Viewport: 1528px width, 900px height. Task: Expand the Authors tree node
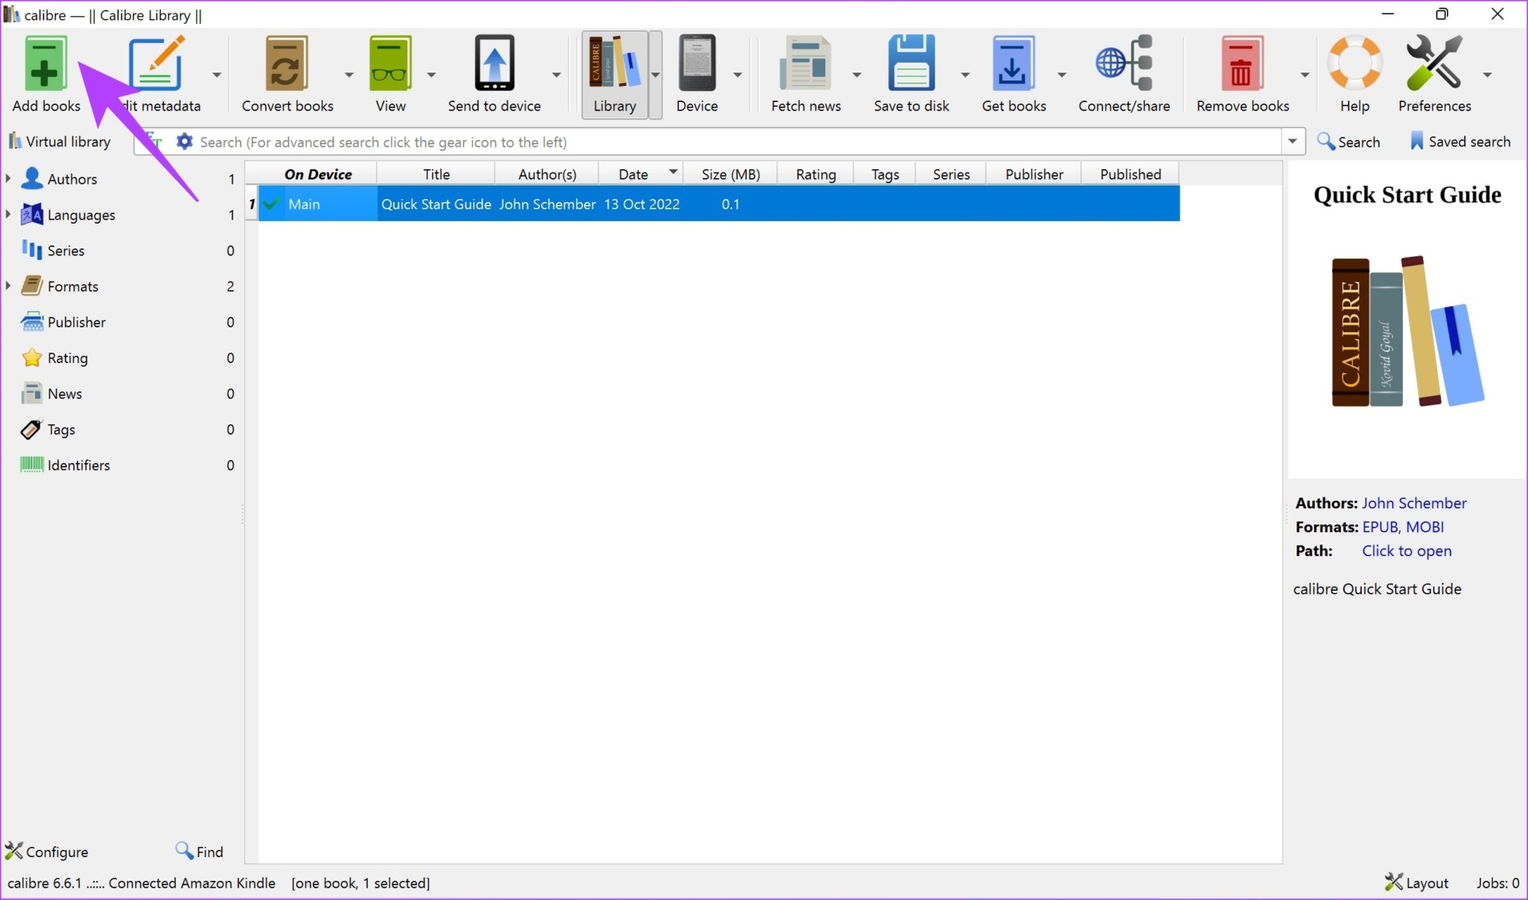(x=9, y=179)
